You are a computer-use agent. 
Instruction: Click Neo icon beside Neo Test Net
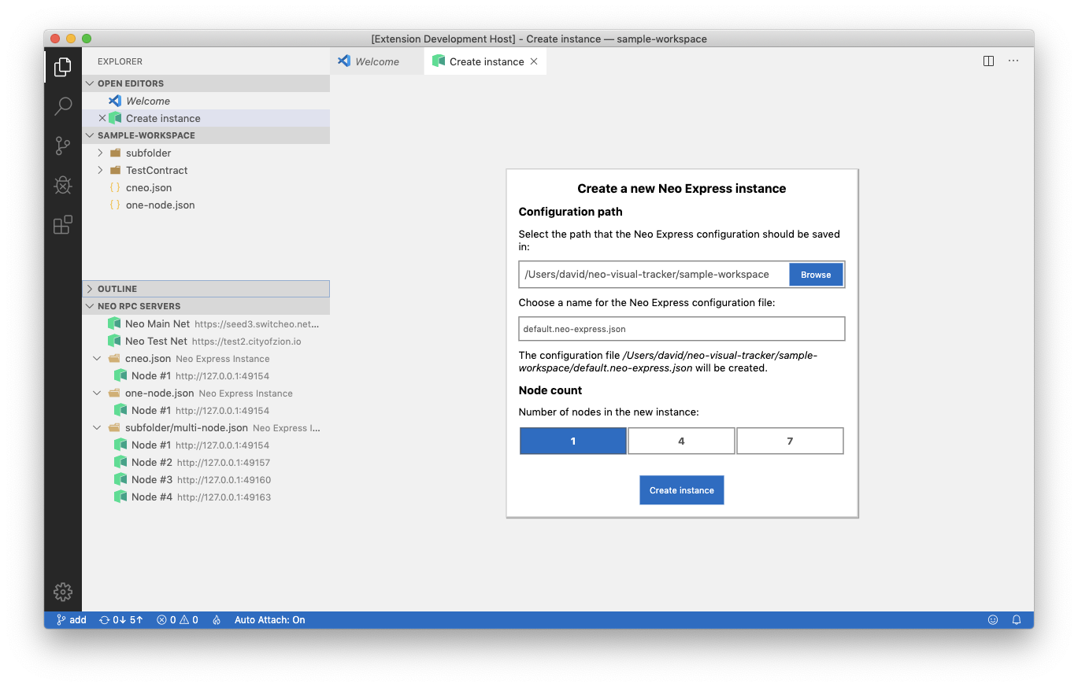(114, 341)
